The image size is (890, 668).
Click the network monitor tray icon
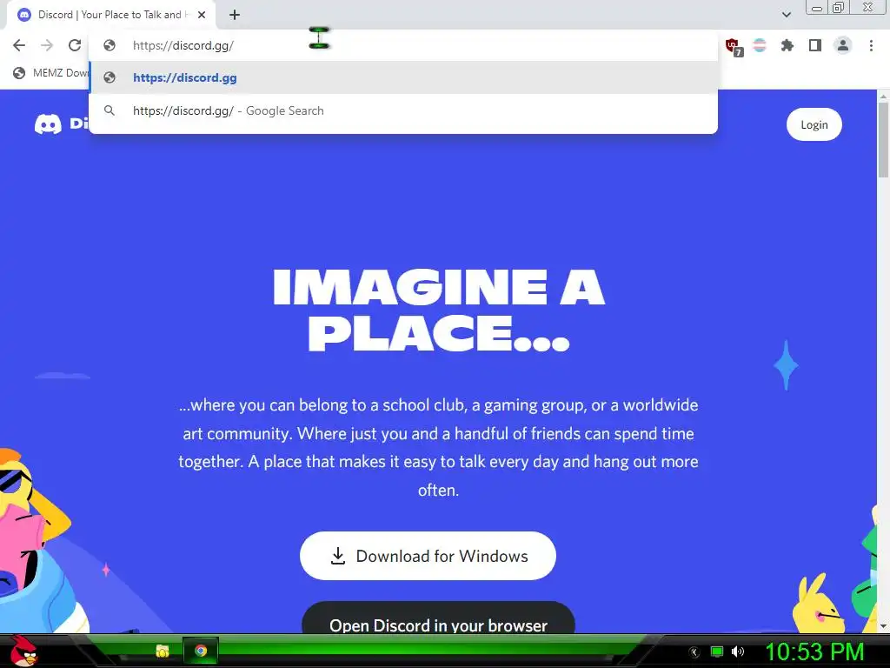[x=717, y=651]
